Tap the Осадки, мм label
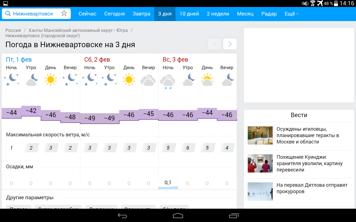 point(19,167)
